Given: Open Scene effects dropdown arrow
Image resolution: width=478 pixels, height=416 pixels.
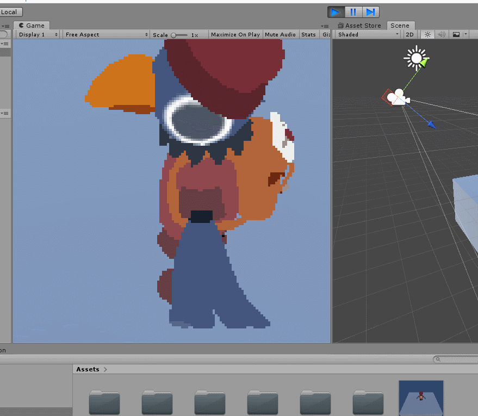Looking at the screenshot, I should pyautogui.click(x=465, y=34).
